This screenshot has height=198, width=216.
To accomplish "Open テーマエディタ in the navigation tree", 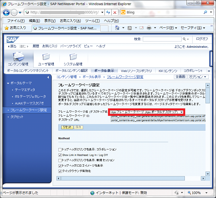I will (x=25, y=90).
